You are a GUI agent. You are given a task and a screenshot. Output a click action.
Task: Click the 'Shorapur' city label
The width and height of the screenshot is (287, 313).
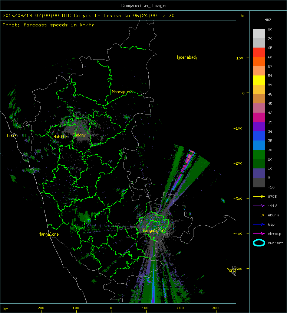[x=122, y=92]
